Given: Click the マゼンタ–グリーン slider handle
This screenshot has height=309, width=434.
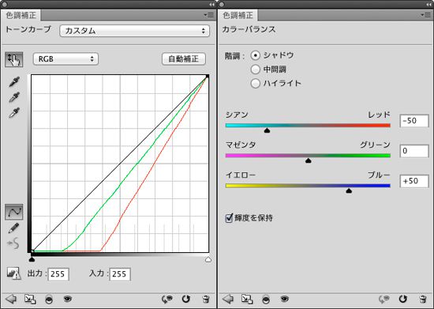Looking at the screenshot, I should [x=308, y=160].
